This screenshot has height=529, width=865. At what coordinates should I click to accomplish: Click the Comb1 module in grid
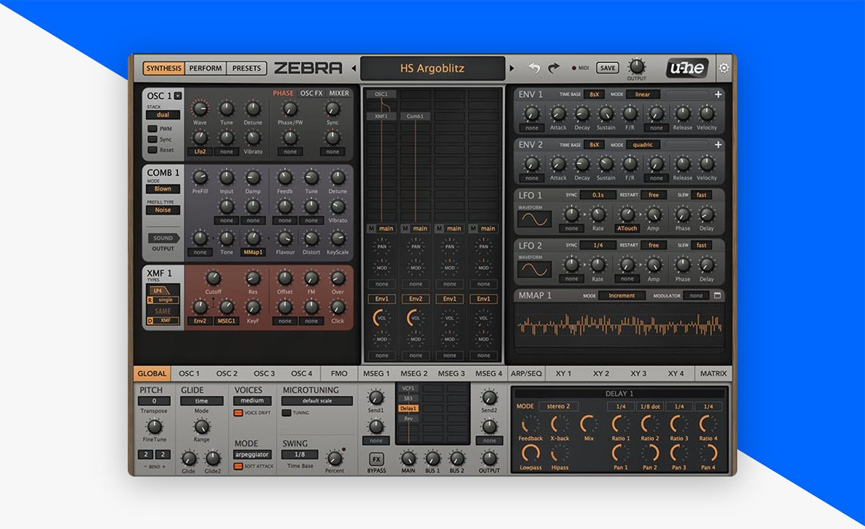(x=415, y=116)
